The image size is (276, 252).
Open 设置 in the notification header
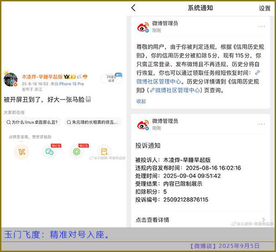pyautogui.click(x=265, y=8)
